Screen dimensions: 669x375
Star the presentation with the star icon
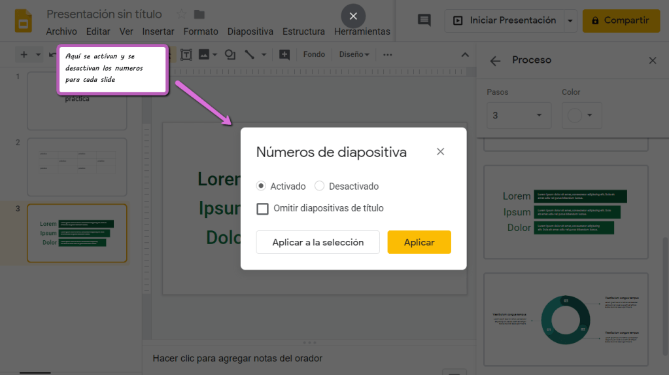click(x=182, y=14)
